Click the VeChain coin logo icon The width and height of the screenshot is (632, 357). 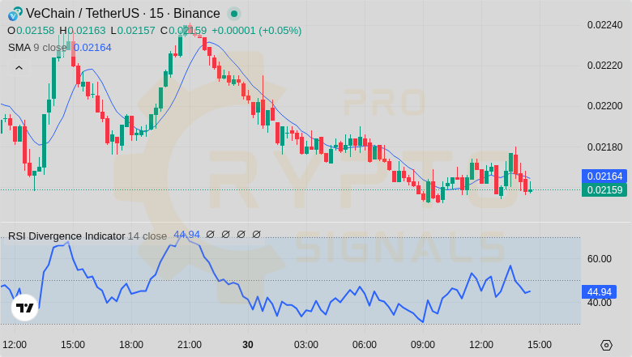coord(15,14)
